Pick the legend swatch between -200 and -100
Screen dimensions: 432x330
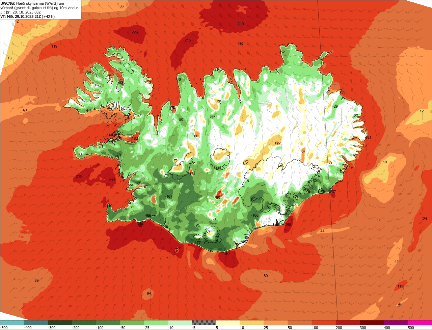84,323
